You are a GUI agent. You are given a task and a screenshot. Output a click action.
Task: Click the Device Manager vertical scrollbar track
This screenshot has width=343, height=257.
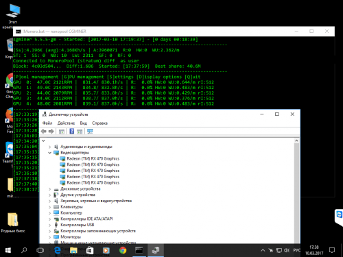[296, 193]
